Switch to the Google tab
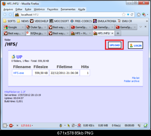The image size is (151, 136). tap(14, 27)
